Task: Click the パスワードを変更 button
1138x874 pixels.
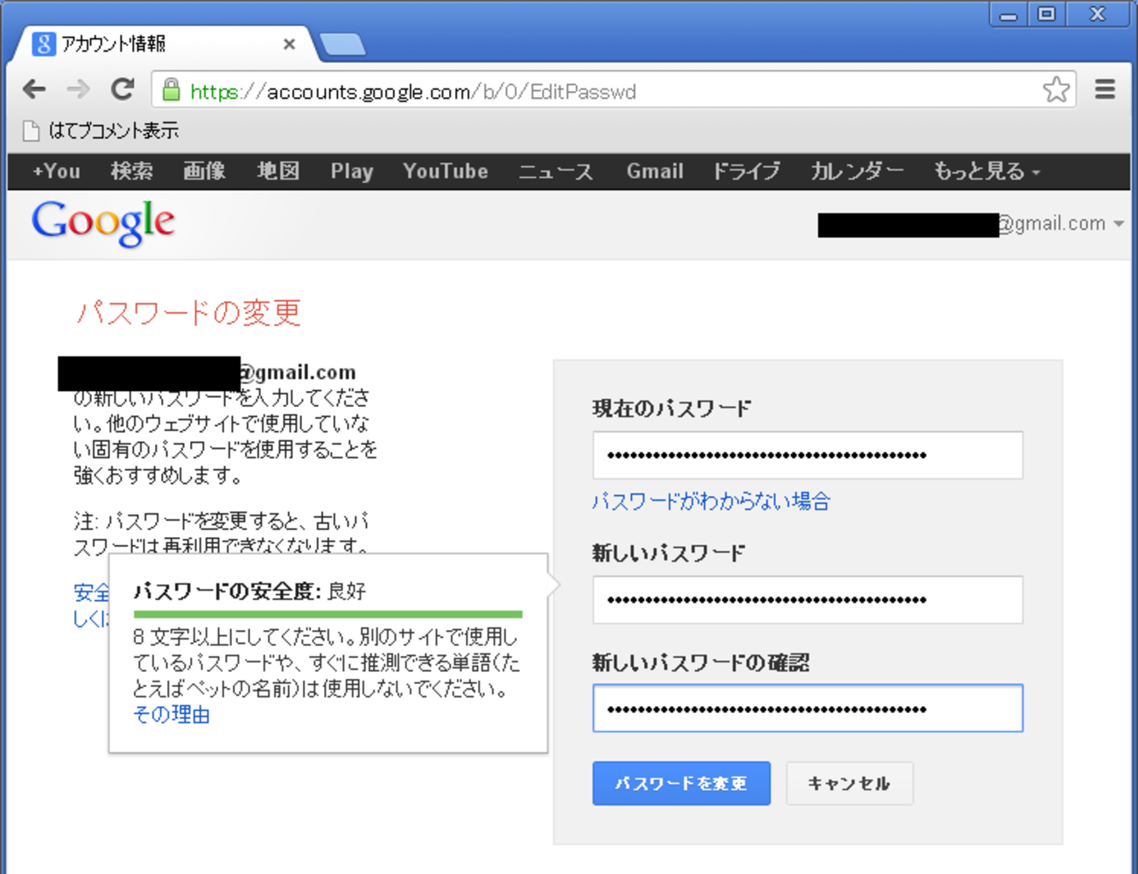Action: click(681, 783)
